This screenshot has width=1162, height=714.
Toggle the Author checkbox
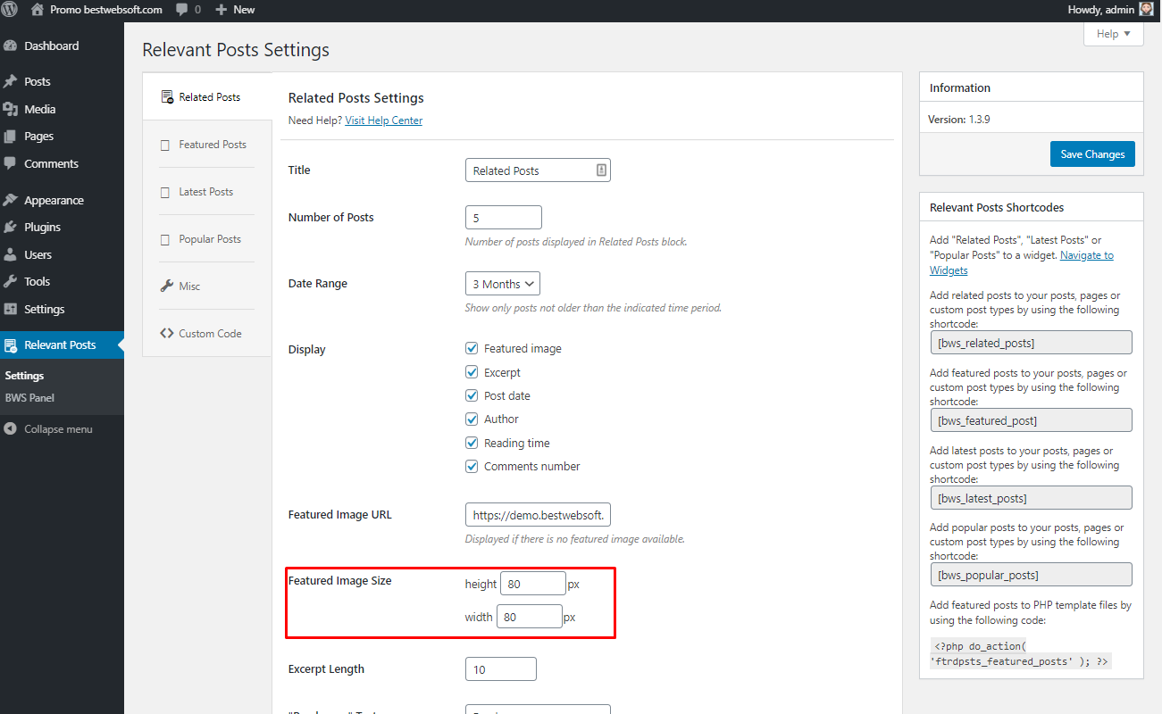472,419
